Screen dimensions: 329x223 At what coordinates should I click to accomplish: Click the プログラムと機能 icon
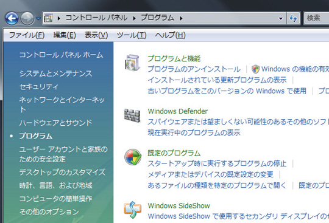[x=132, y=63]
